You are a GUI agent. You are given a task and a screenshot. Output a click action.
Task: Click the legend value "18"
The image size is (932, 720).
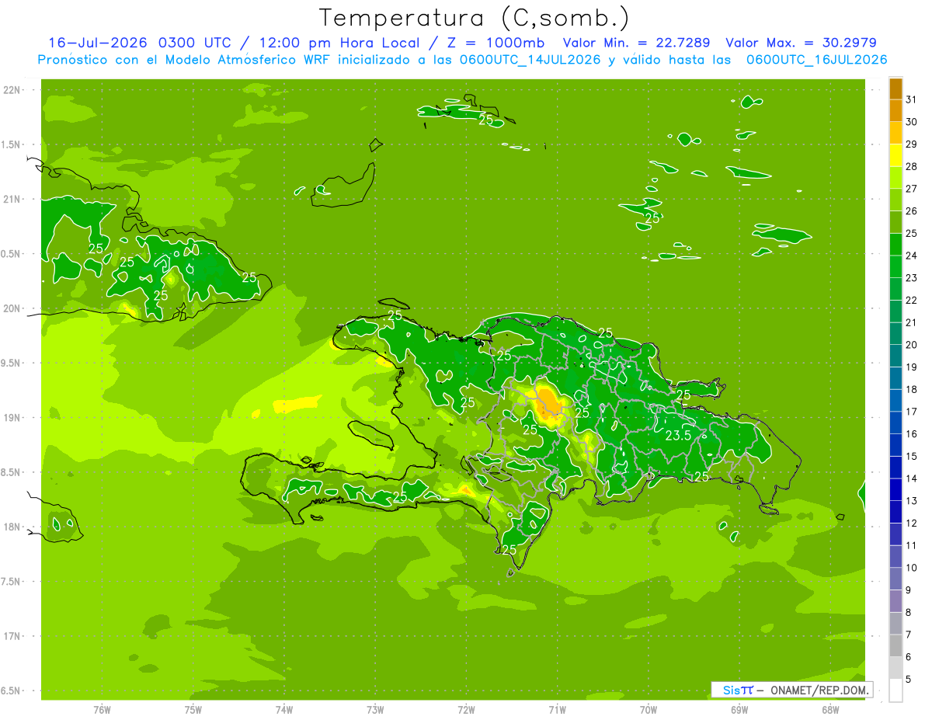pos(912,390)
